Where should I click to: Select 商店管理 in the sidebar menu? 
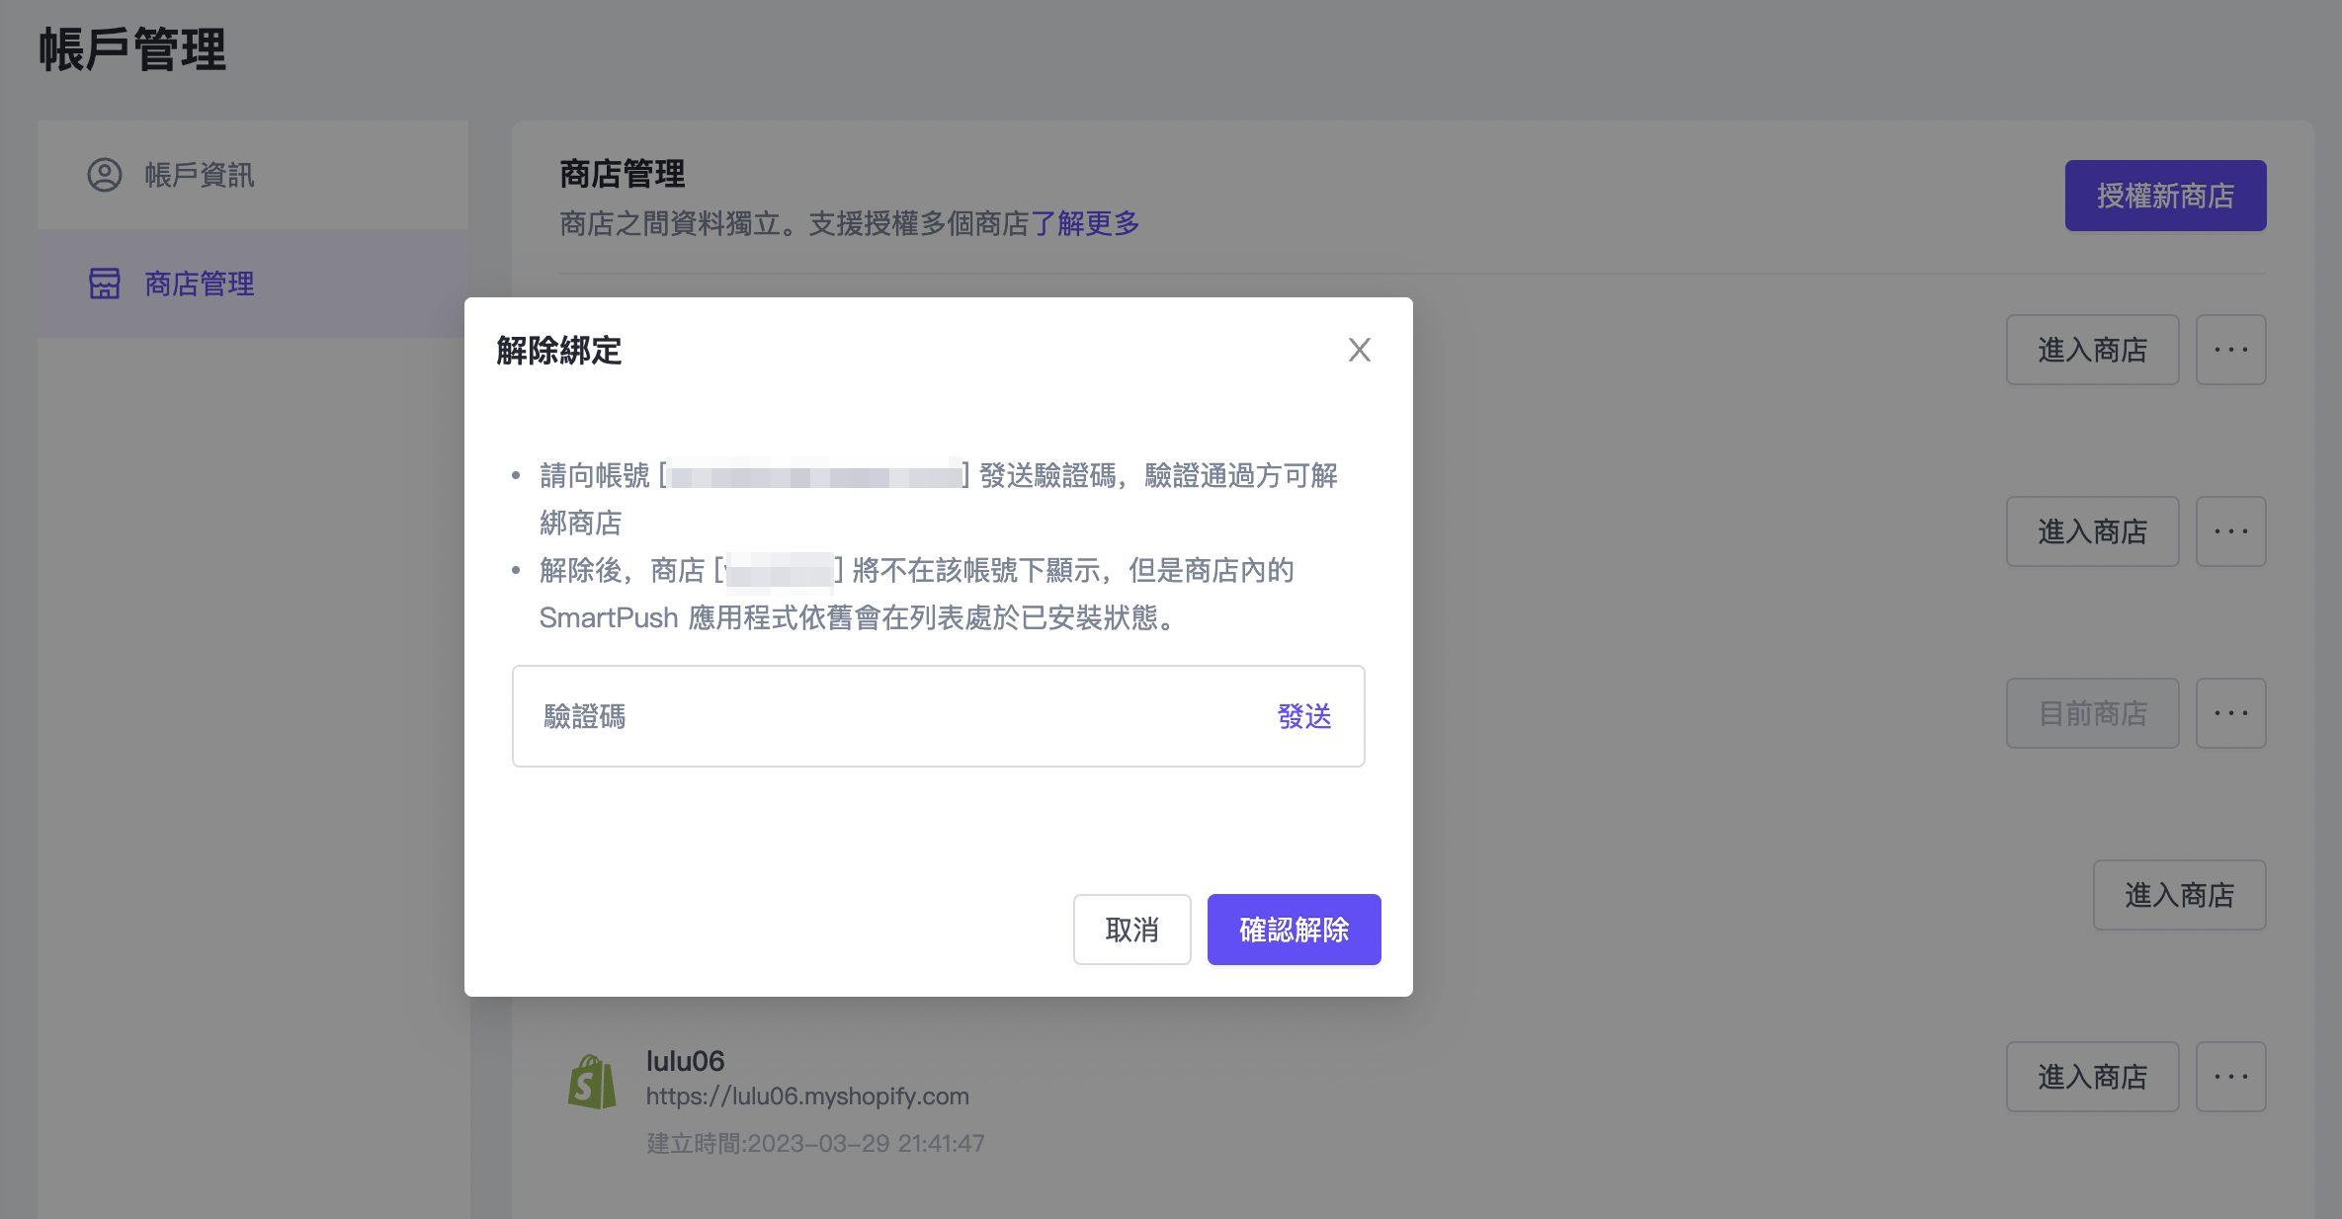[200, 284]
